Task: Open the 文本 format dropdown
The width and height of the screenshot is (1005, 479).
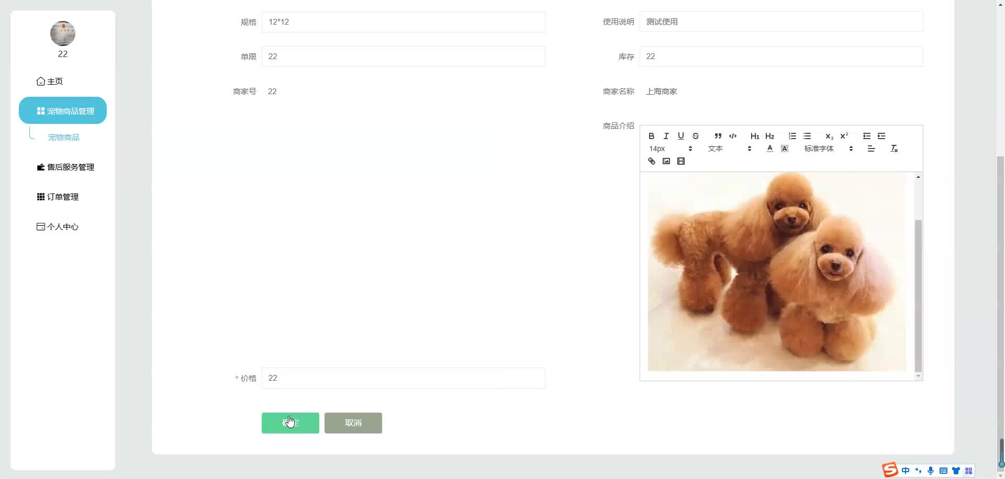Action: point(716,149)
